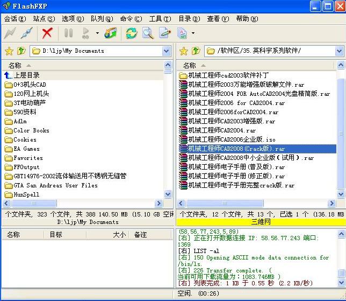
Task: Click the left pane horizontal scrollbar thumb
Action: click(34, 203)
